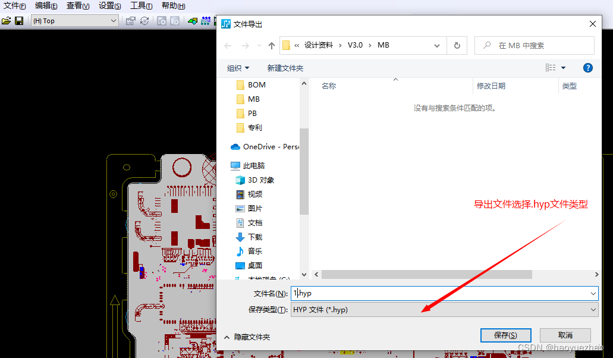Screen dimensions: 613x358
Task: Open the 文件名 dropdown arrow
Action: click(x=593, y=294)
